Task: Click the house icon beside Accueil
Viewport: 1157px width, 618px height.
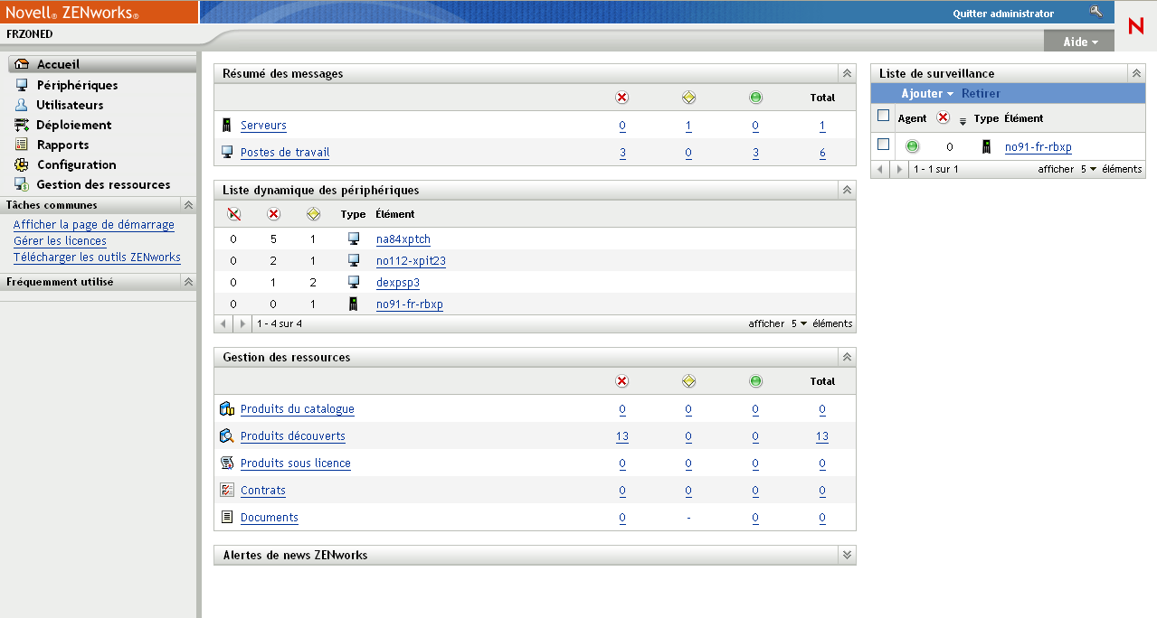Action: click(x=22, y=64)
